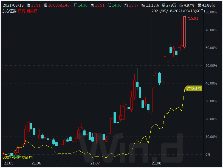Click the 21.06 timeline marker

[36, 163]
